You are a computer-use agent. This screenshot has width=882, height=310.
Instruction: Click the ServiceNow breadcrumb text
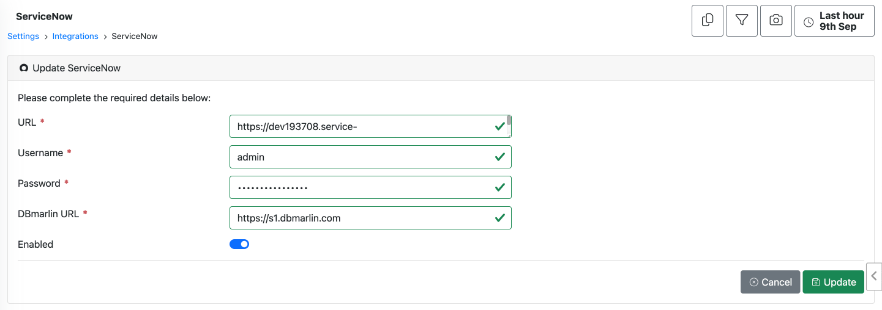(x=135, y=36)
